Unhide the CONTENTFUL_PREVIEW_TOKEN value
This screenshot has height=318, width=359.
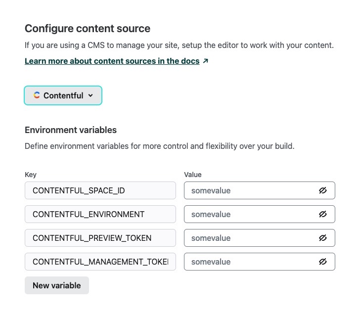[323, 238]
